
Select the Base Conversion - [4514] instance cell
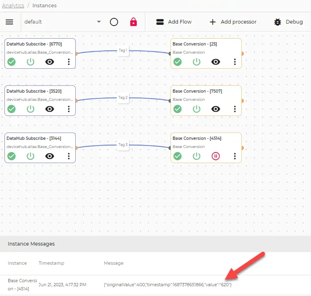point(22,285)
